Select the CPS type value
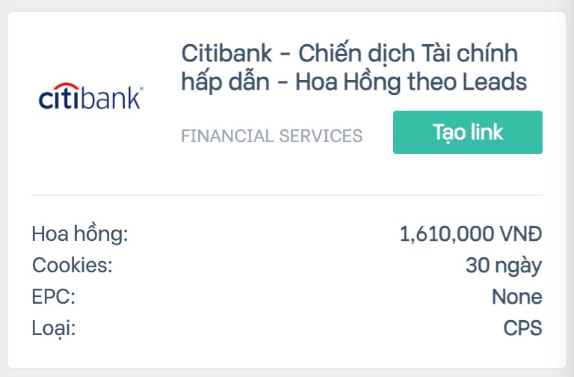 (x=522, y=328)
